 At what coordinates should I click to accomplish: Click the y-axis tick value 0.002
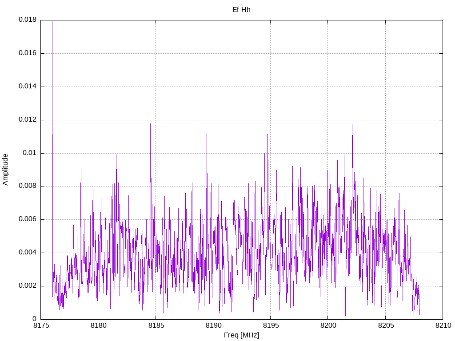pyautogui.click(x=28, y=285)
